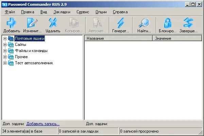
Task: Click the Файлы и команды folder icon
Action: coord(11,51)
